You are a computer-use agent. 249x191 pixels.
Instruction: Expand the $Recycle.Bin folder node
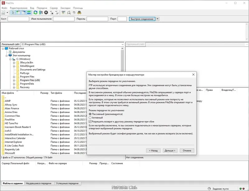pos(14,63)
